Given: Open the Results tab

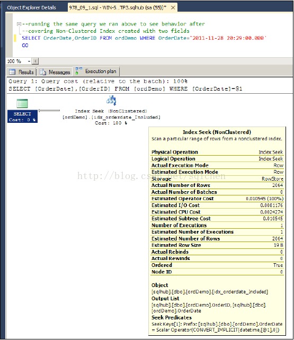Looking at the screenshot, I should tap(22, 72).
